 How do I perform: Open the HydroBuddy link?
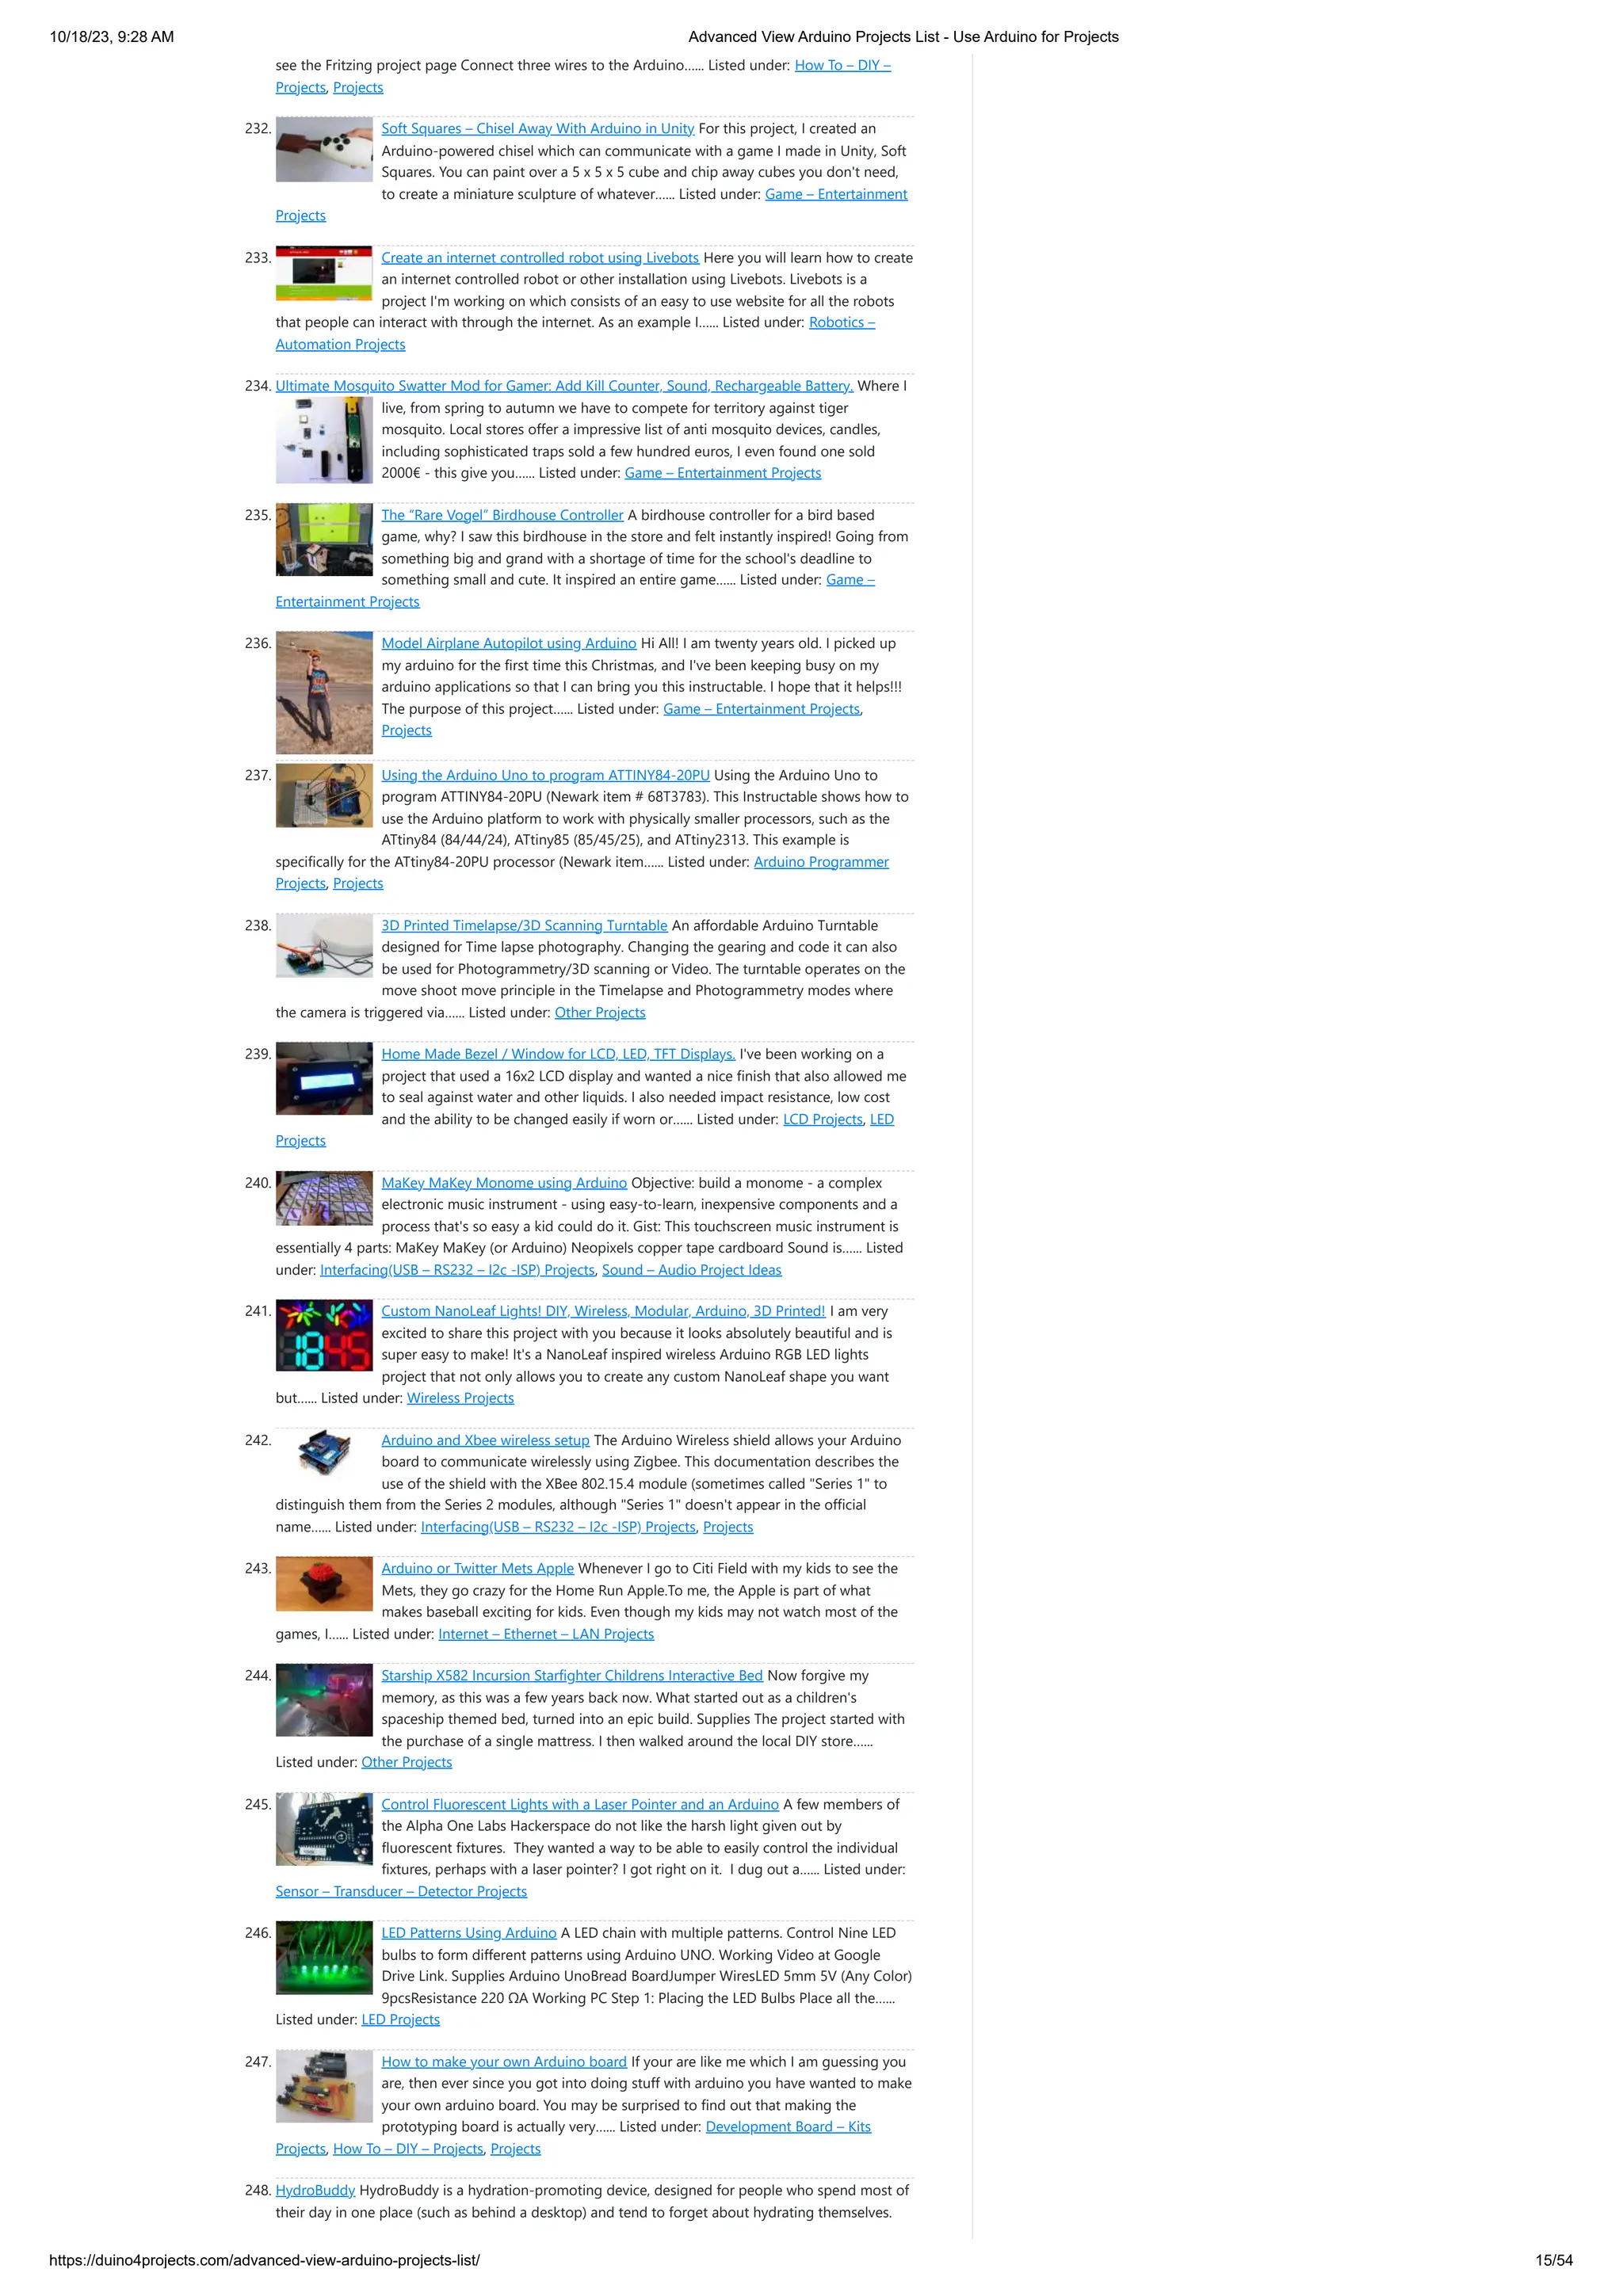click(x=315, y=2190)
